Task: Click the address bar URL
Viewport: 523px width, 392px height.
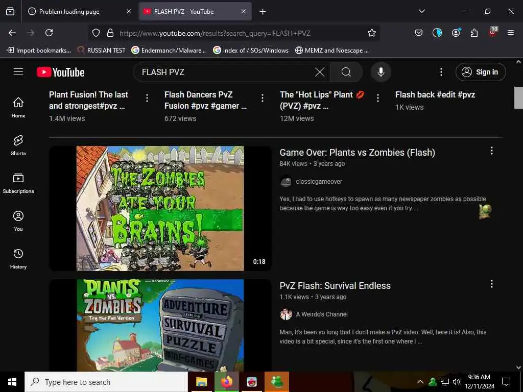Action: [215, 33]
